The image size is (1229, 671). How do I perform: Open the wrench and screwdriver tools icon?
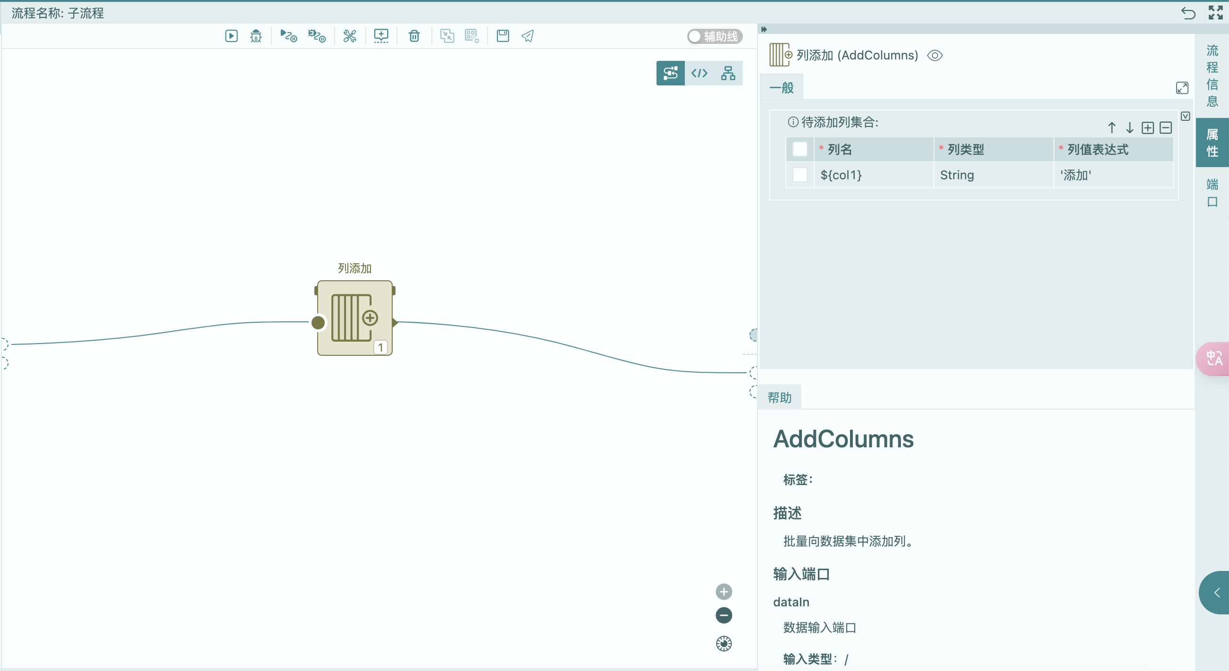coord(350,36)
